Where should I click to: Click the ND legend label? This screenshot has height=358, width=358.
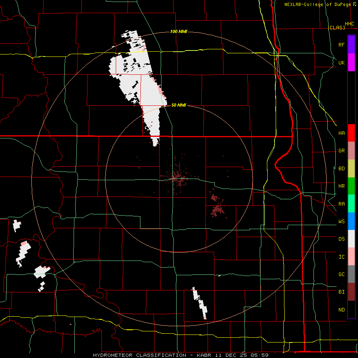tap(341, 310)
